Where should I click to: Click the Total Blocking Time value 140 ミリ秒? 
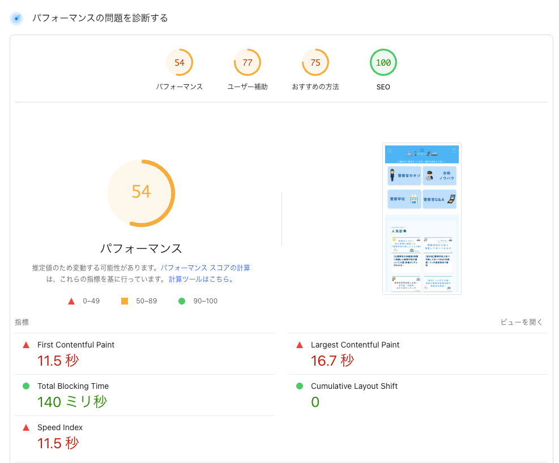click(x=72, y=402)
